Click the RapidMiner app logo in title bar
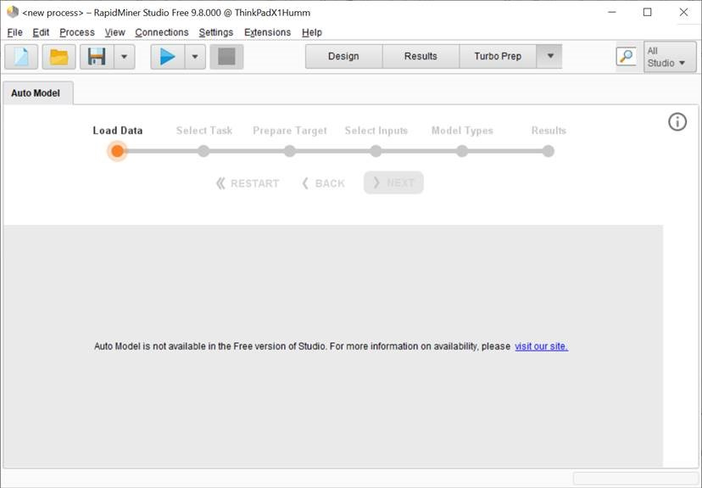This screenshot has height=488, width=702. 13,12
